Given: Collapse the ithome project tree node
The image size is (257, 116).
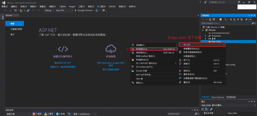Looking at the screenshot, I should click(203, 30).
